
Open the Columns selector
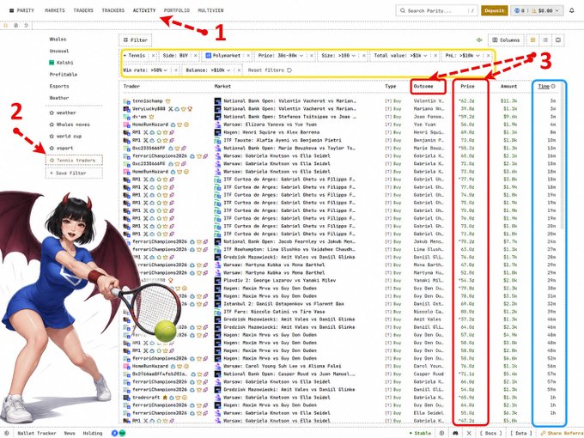pyautogui.click(x=506, y=40)
